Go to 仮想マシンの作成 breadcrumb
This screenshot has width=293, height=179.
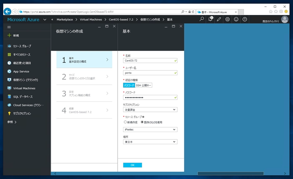tap(150, 19)
